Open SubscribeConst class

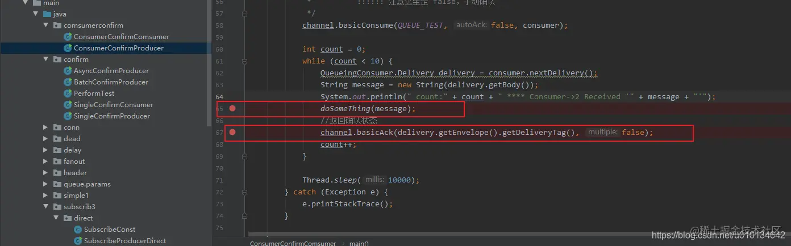click(110, 230)
